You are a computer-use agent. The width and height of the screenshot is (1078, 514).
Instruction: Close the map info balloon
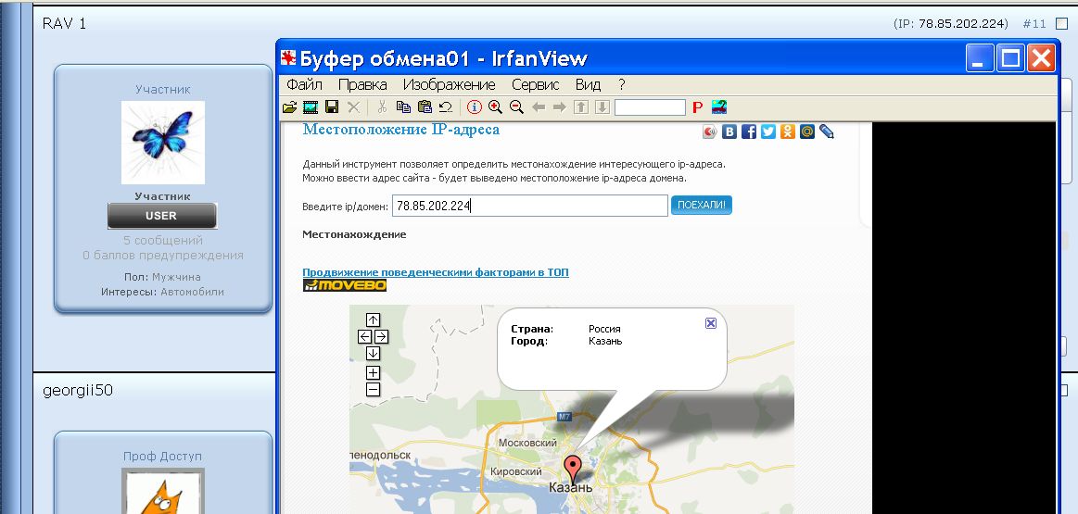711,323
